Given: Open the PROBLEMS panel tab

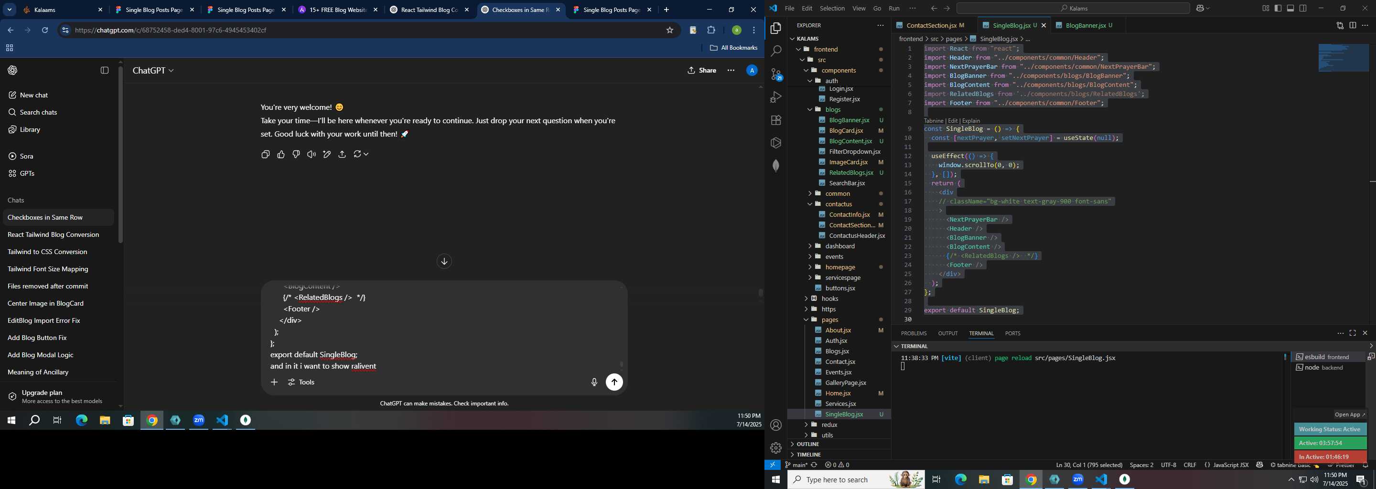Looking at the screenshot, I should pos(914,334).
